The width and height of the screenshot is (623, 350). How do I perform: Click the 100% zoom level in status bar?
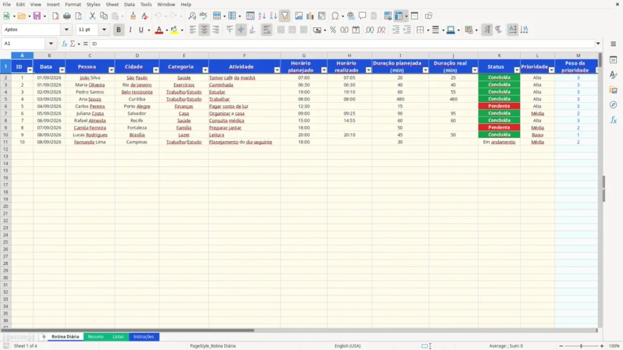[614, 346]
